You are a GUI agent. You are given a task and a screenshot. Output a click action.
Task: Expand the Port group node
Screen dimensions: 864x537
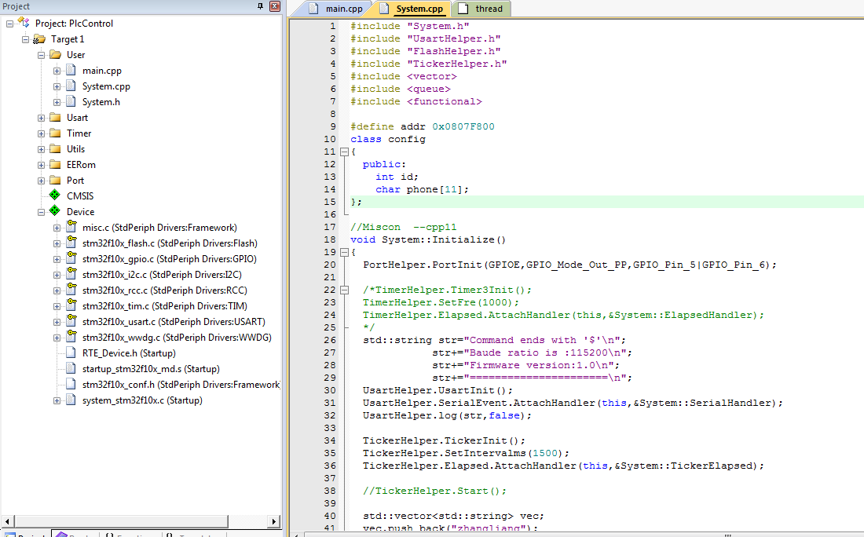click(41, 181)
